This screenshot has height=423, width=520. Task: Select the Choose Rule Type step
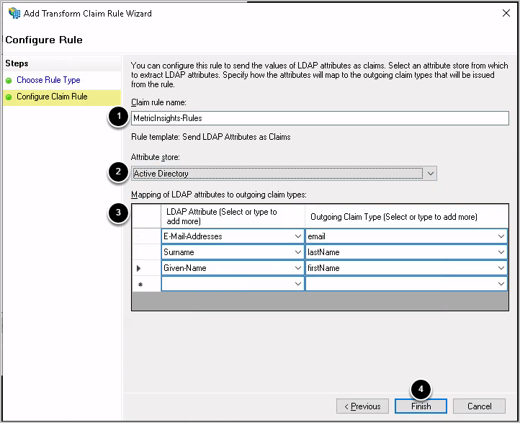(x=48, y=80)
